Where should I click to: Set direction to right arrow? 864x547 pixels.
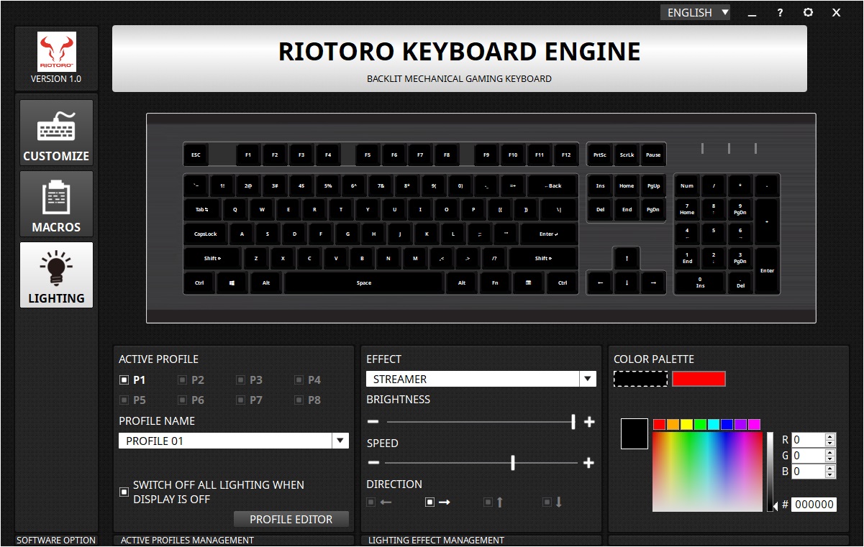tap(430, 502)
